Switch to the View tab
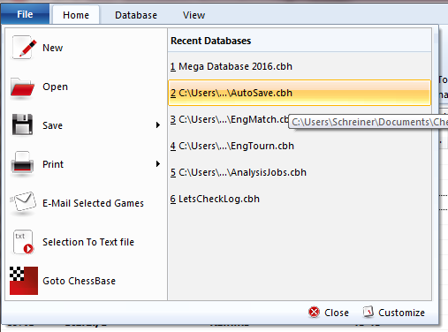The image size is (448, 332). tap(194, 15)
